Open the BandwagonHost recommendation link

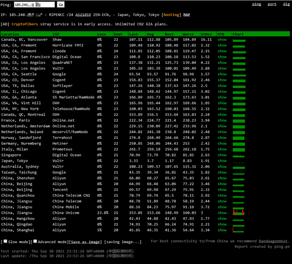[x=273, y=241]
